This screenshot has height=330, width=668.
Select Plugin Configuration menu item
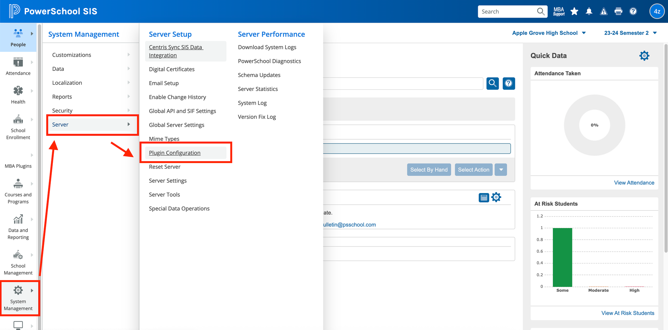click(175, 153)
